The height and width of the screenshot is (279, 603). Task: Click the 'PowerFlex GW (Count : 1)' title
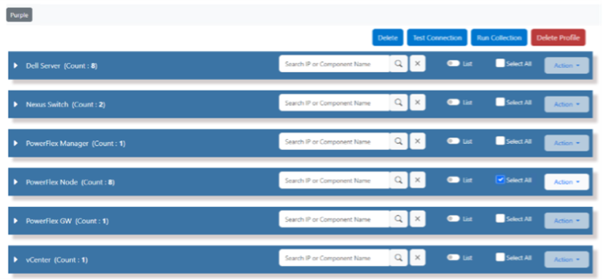coord(67,221)
